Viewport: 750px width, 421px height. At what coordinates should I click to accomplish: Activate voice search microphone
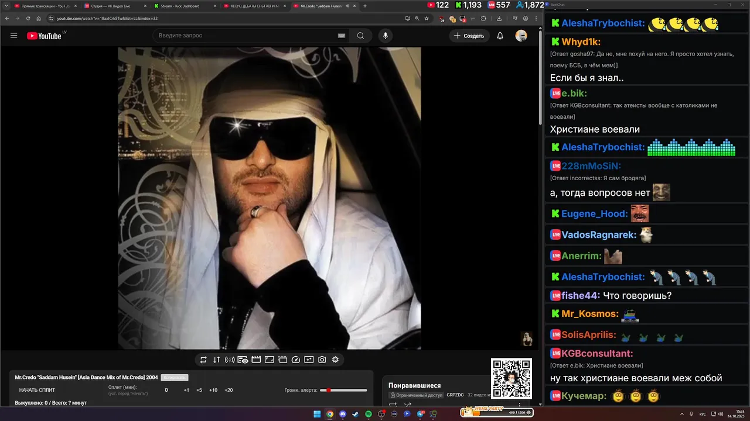pyautogui.click(x=385, y=36)
